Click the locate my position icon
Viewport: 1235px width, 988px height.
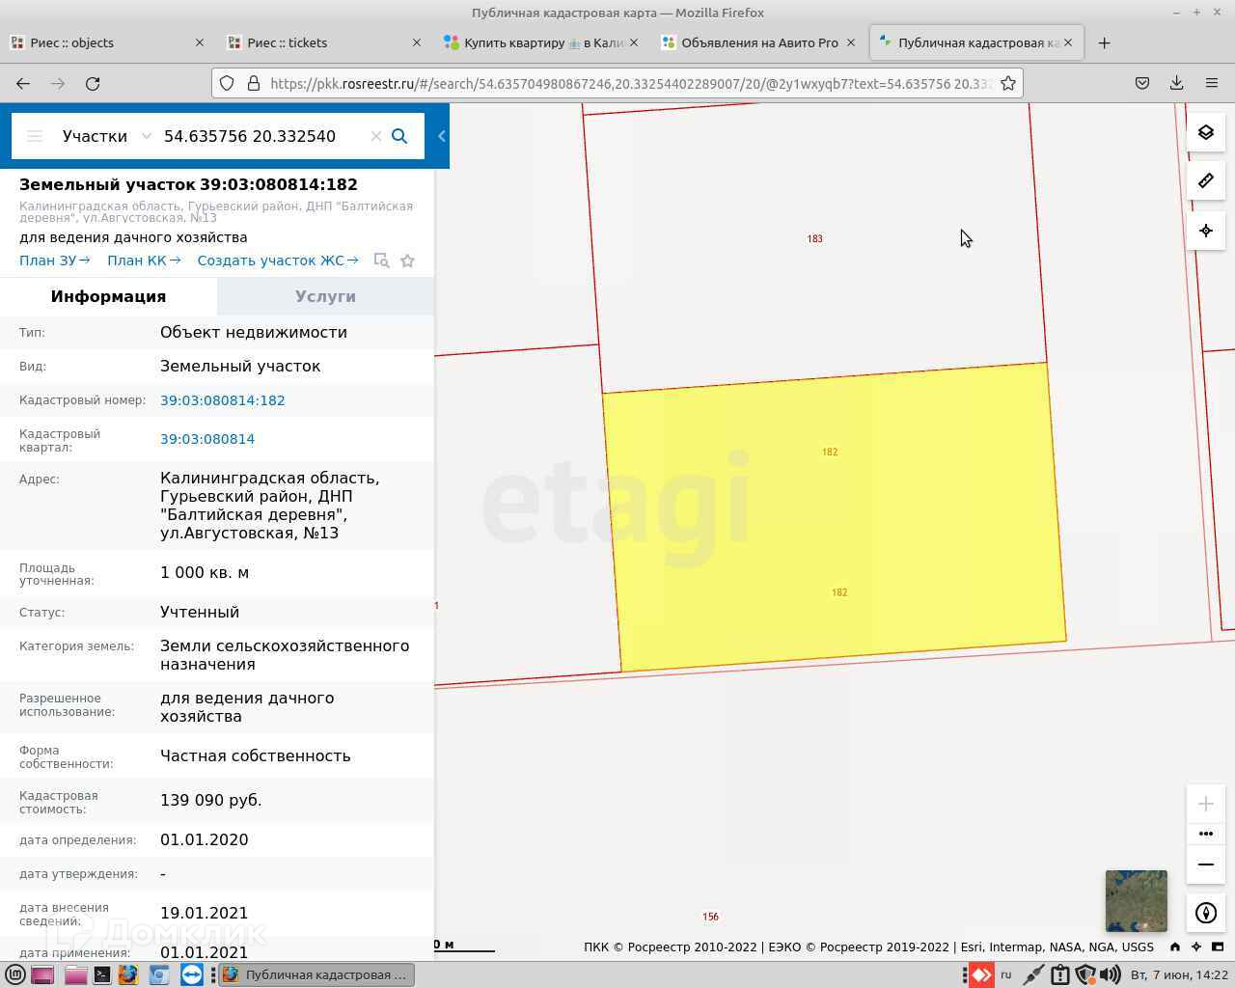1205,231
